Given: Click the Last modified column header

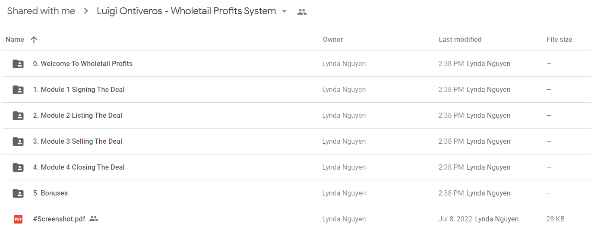Looking at the screenshot, I should (x=460, y=39).
